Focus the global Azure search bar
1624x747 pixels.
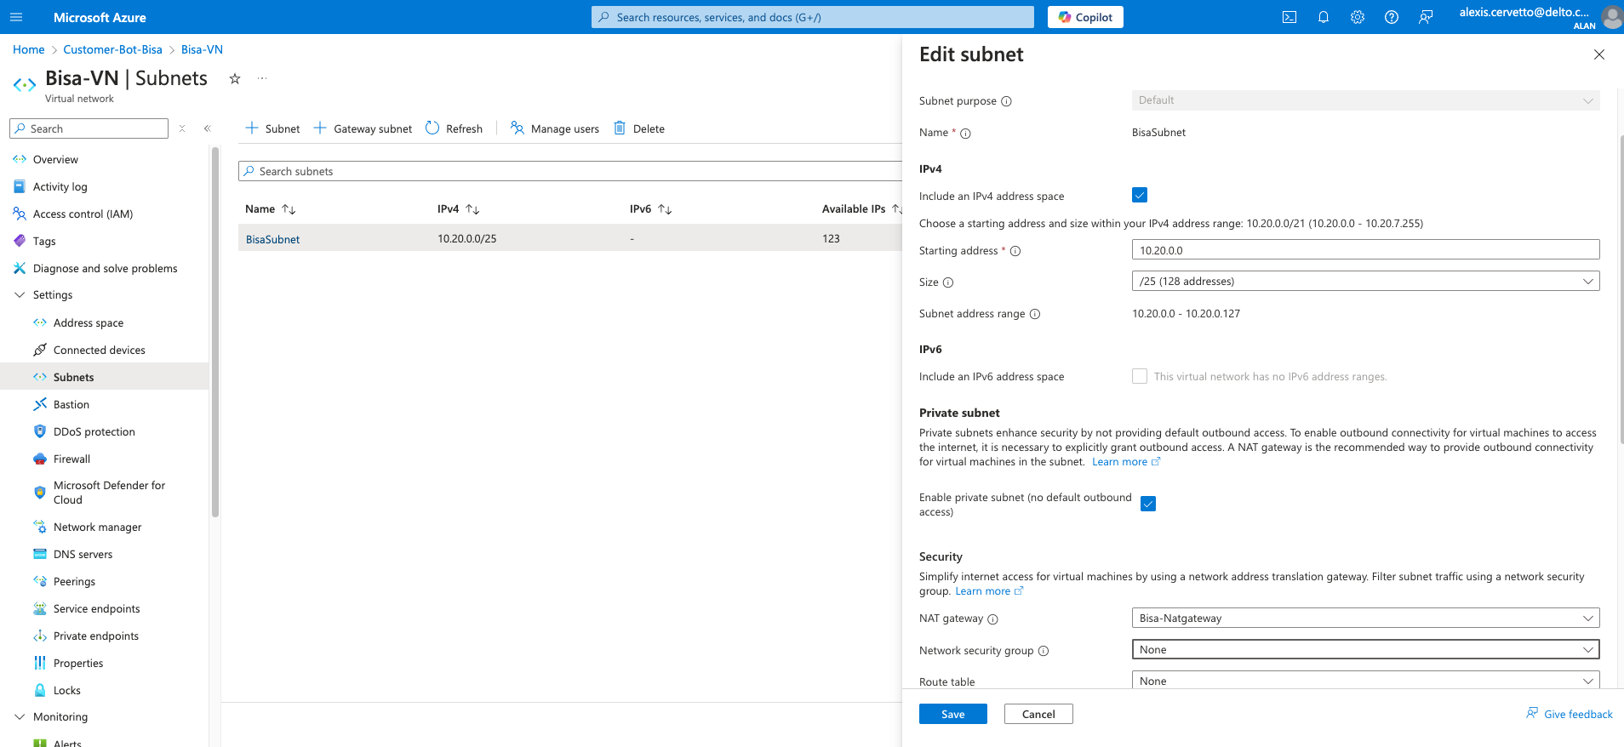[x=813, y=17]
